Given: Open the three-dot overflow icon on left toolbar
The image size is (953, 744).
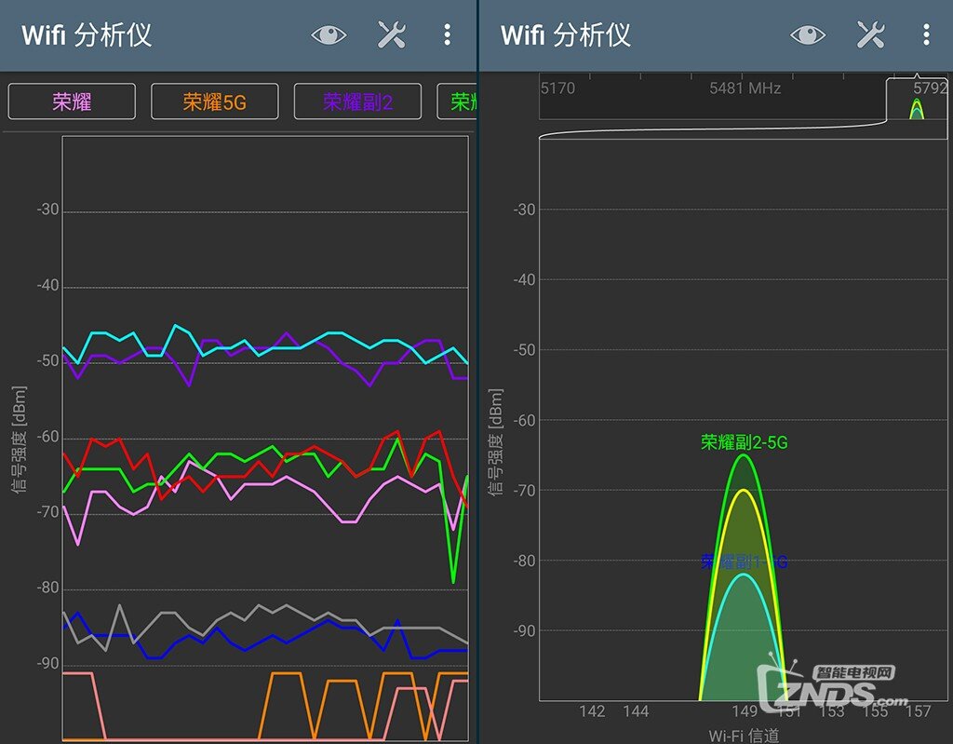Looking at the screenshot, I should pos(448,34).
